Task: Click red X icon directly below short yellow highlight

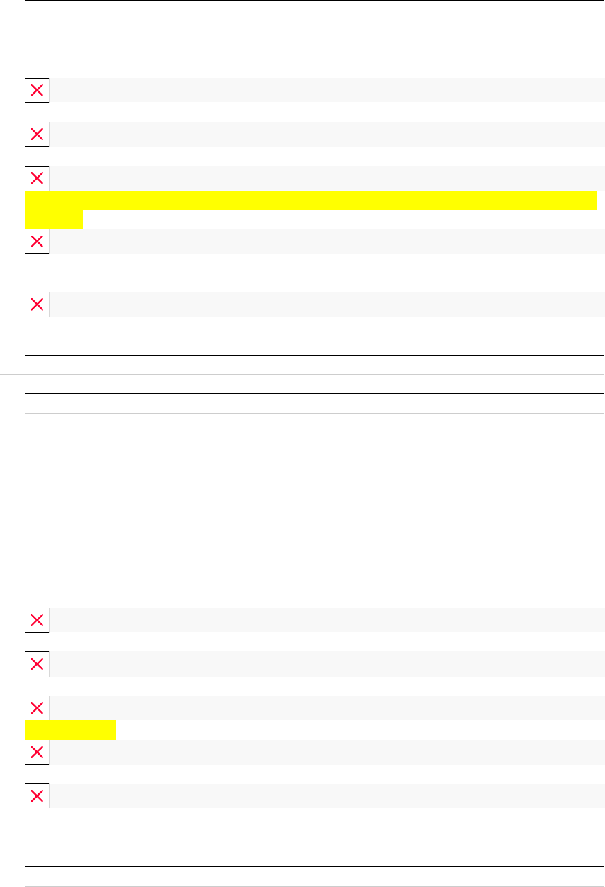Action: 37,752
